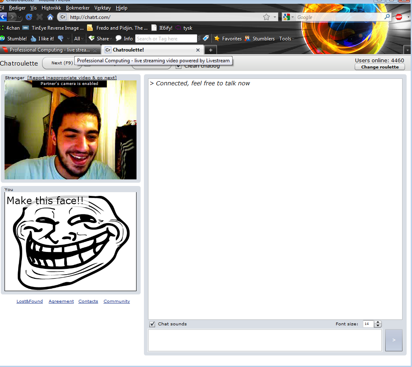
Task: Open the IE6ify! bookmarklet
Action: (162, 28)
